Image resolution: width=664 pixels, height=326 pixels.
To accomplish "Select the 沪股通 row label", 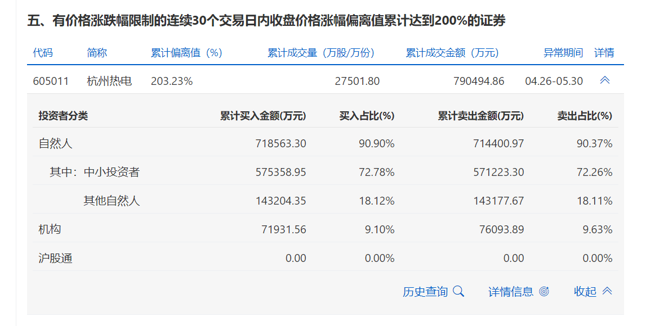I will [x=56, y=258].
